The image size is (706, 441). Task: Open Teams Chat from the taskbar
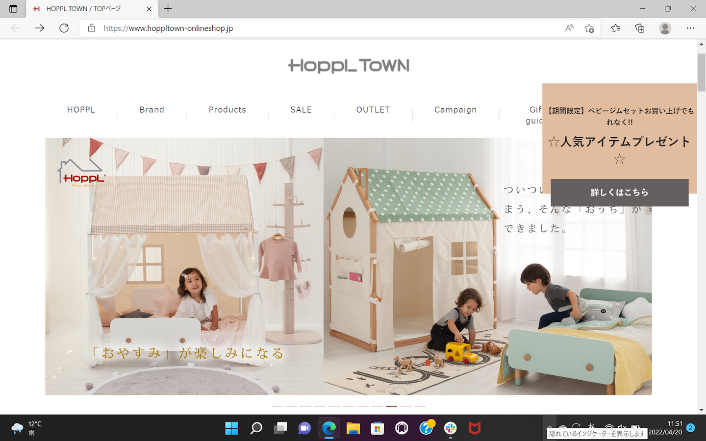pyautogui.click(x=304, y=428)
